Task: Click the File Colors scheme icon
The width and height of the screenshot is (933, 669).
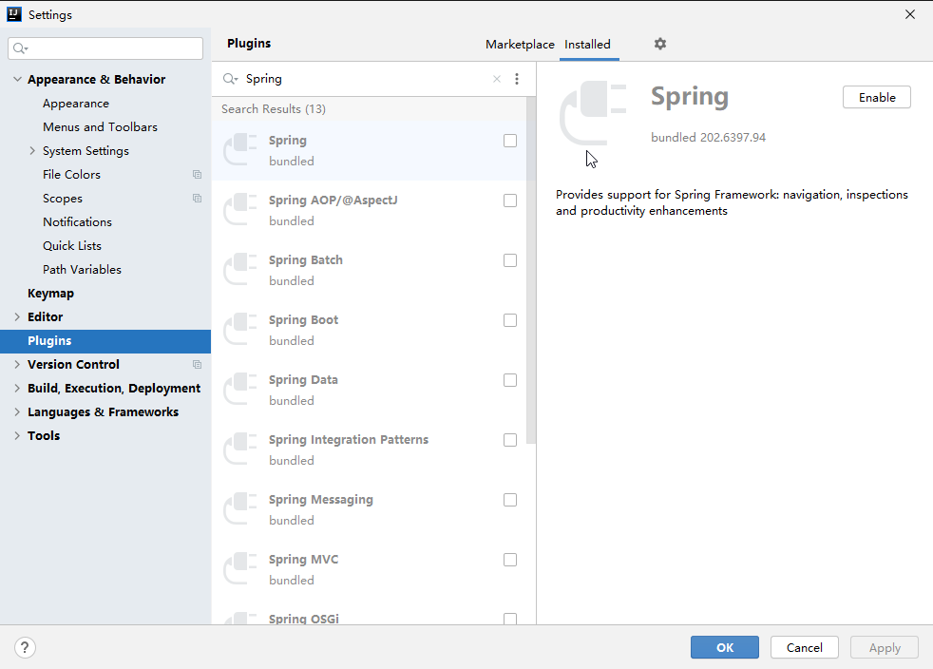Action: click(x=197, y=174)
